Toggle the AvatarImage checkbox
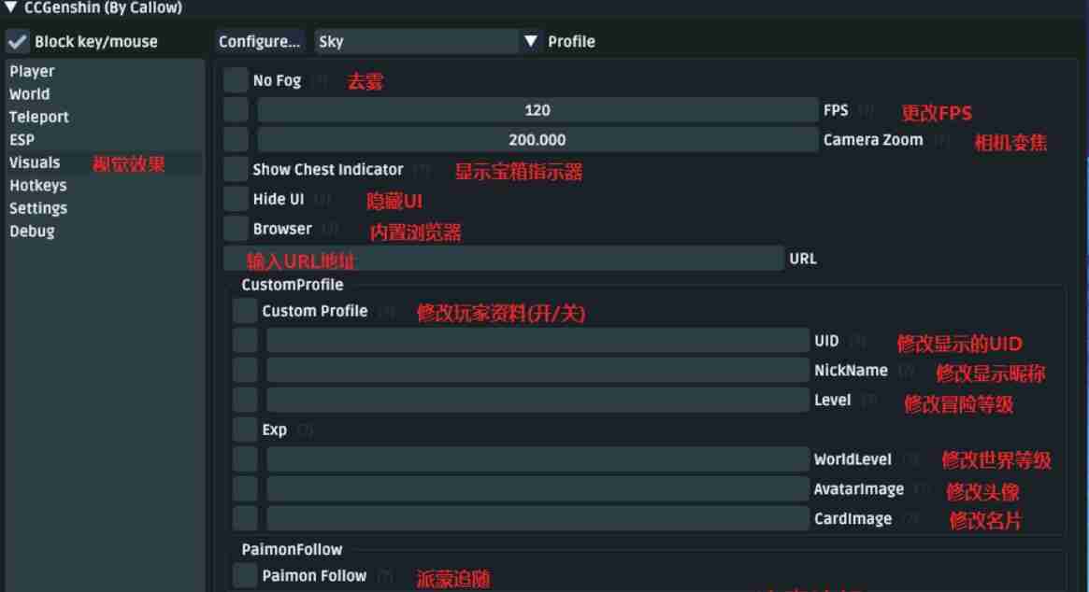Image resolution: width=1089 pixels, height=592 pixels. [x=245, y=489]
